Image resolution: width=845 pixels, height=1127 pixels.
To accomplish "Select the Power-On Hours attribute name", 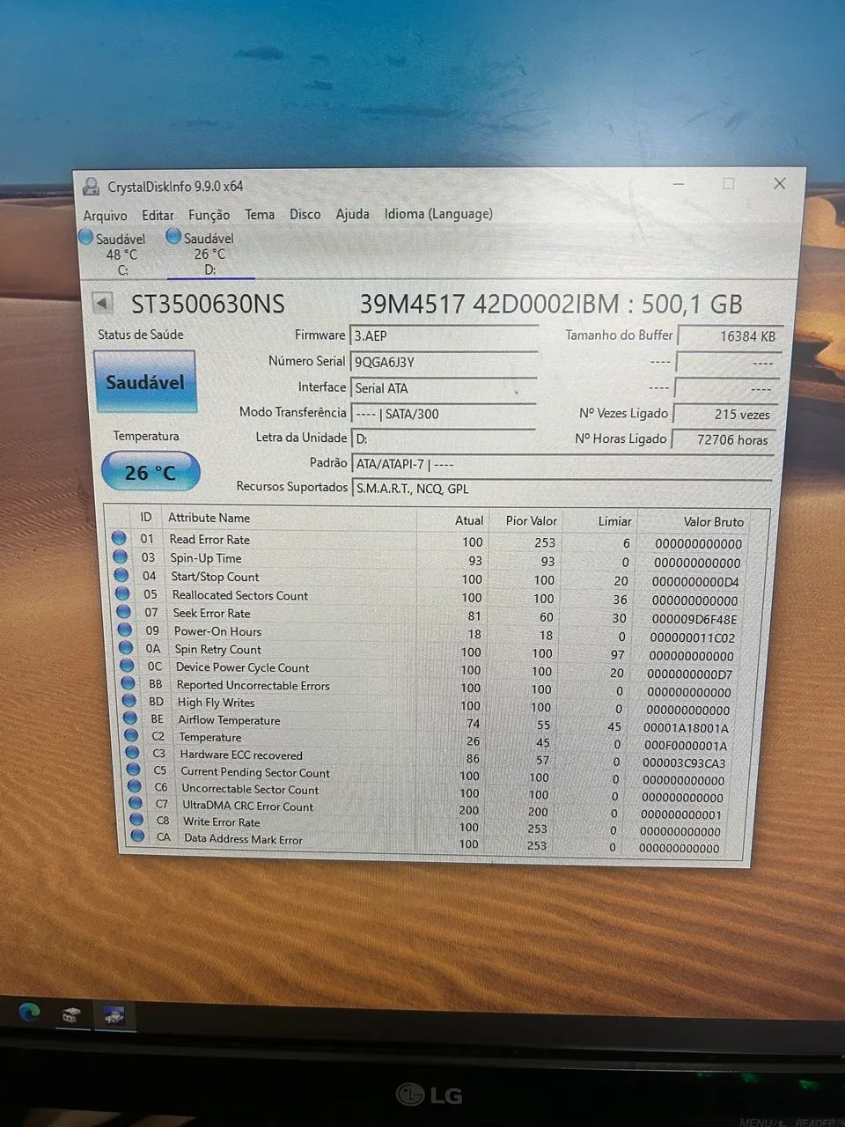I will coord(217,631).
